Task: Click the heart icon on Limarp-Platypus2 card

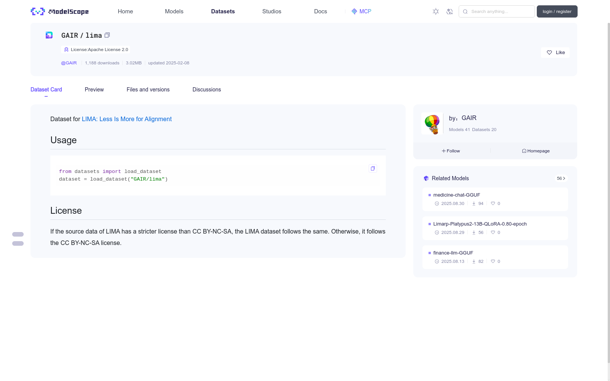Action: (x=493, y=232)
